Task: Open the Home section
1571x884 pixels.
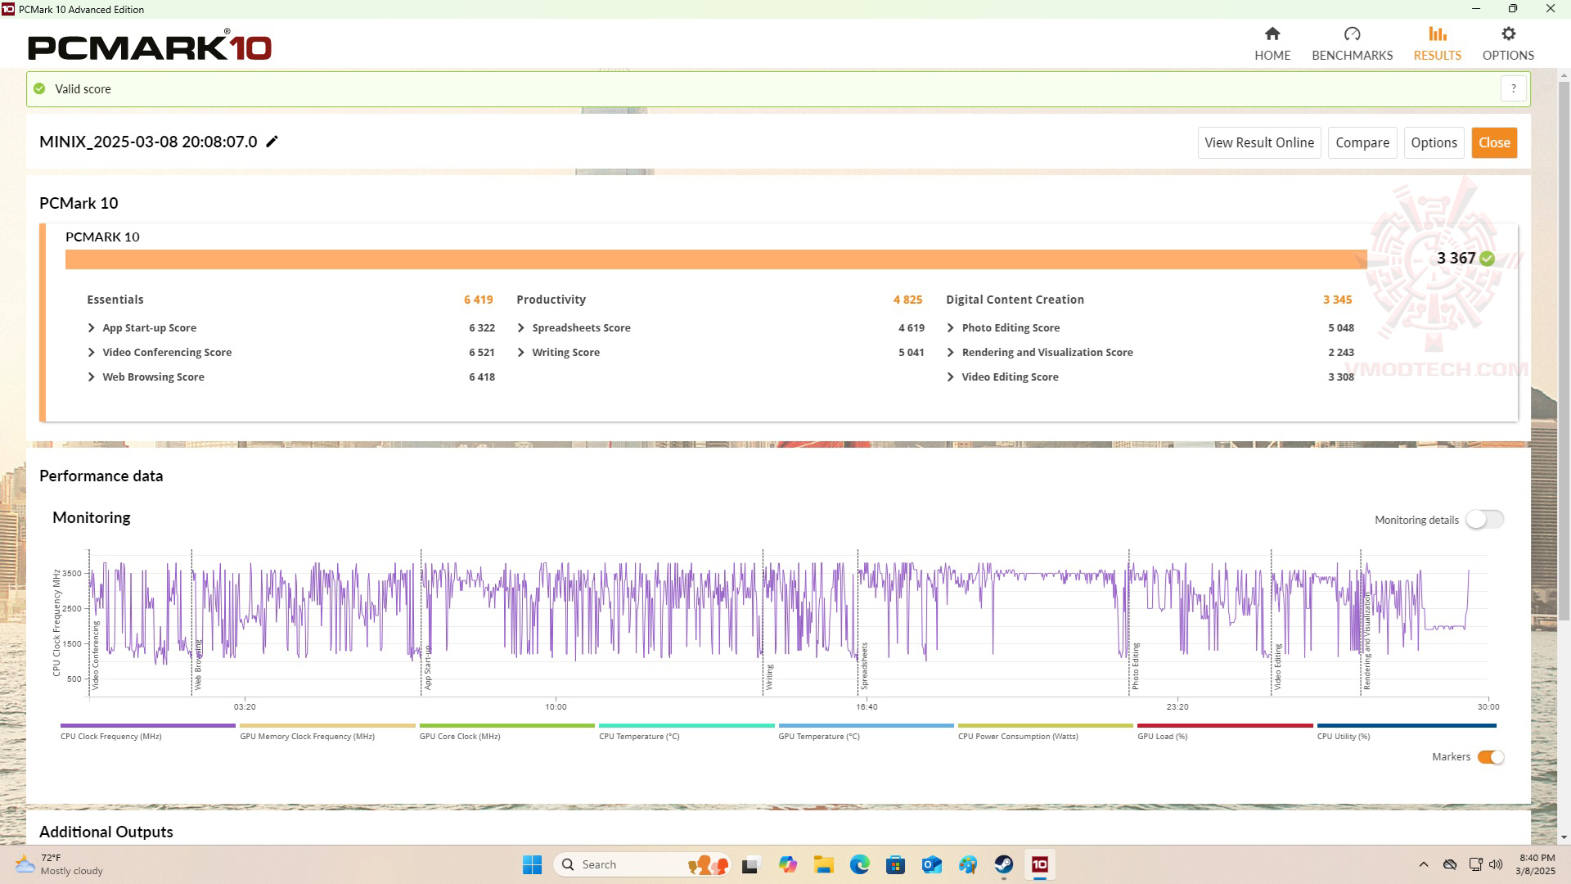Action: point(1272,43)
